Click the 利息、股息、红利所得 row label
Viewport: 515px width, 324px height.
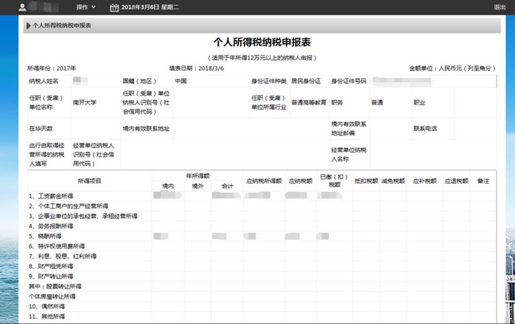(x=63, y=256)
